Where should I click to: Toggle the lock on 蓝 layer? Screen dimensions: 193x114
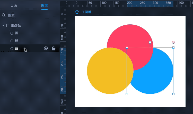pos(53,48)
